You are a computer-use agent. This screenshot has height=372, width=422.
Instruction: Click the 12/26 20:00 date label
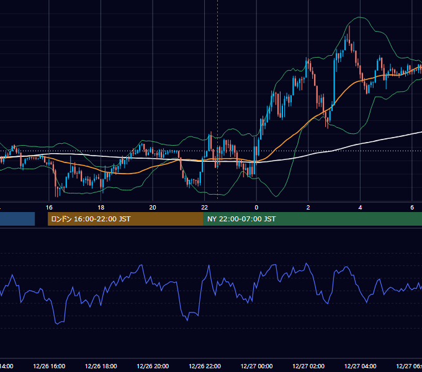pos(153,366)
